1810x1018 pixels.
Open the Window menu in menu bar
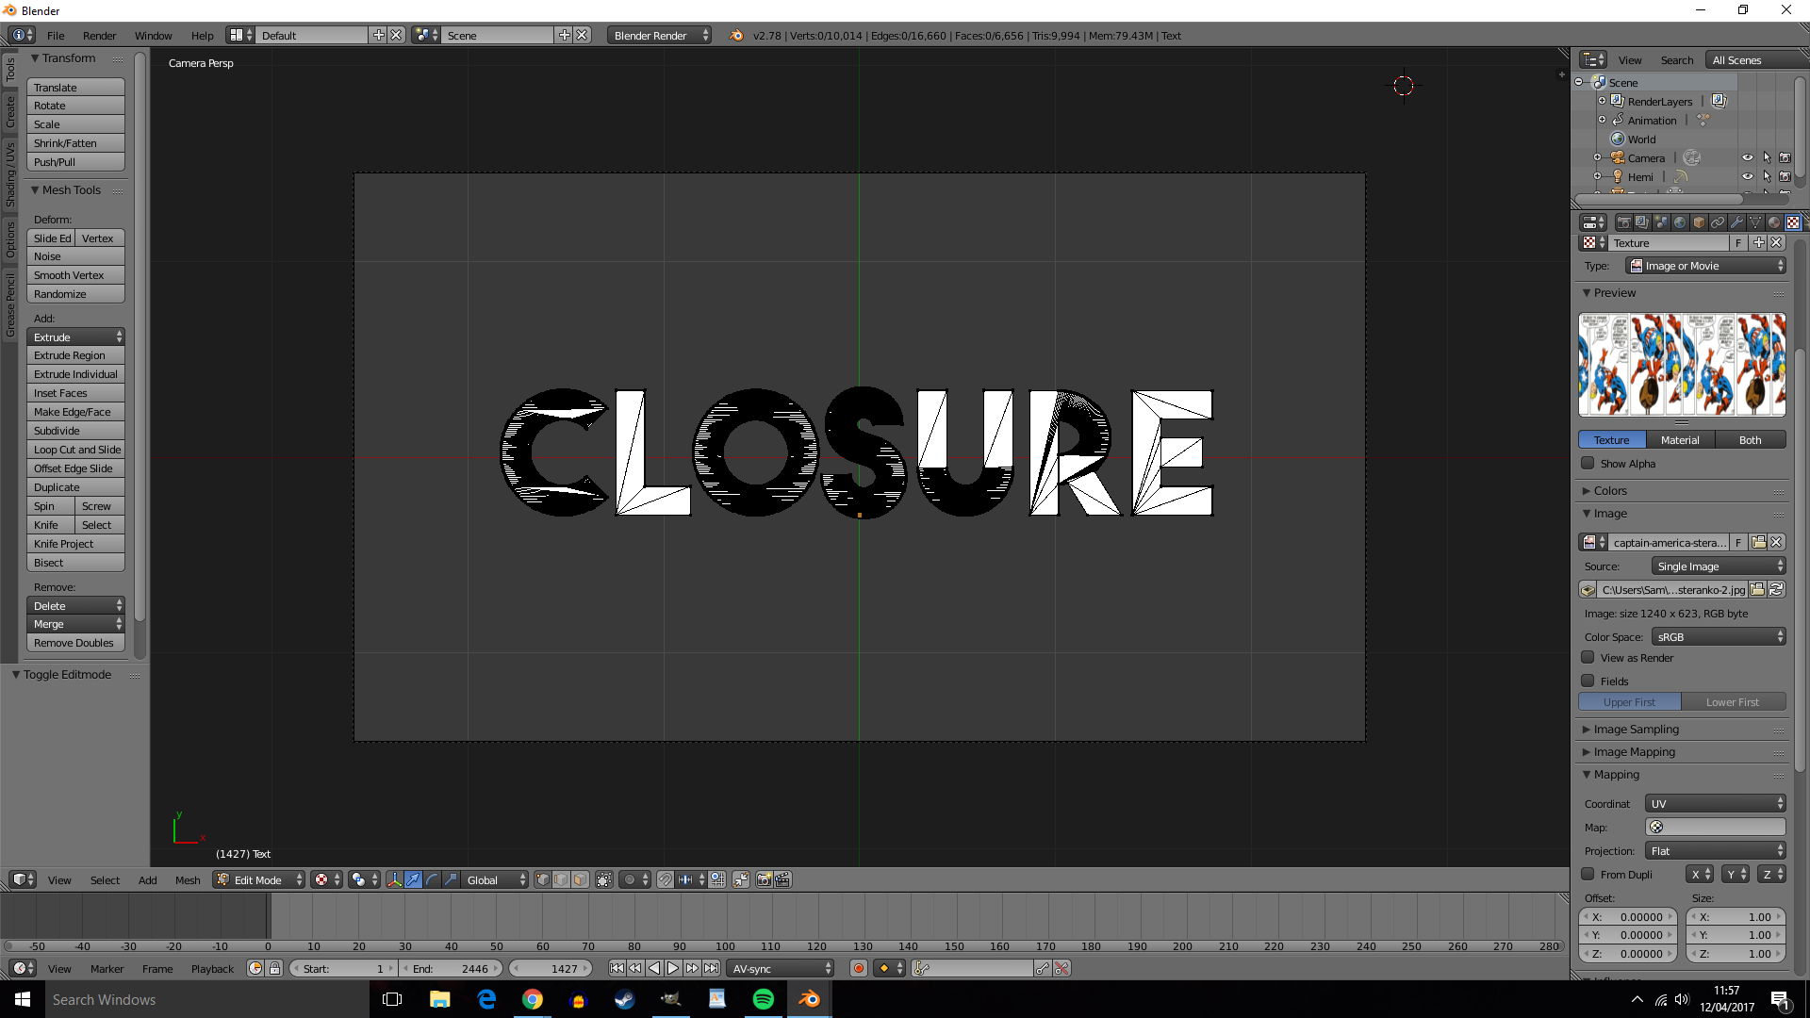click(x=152, y=35)
